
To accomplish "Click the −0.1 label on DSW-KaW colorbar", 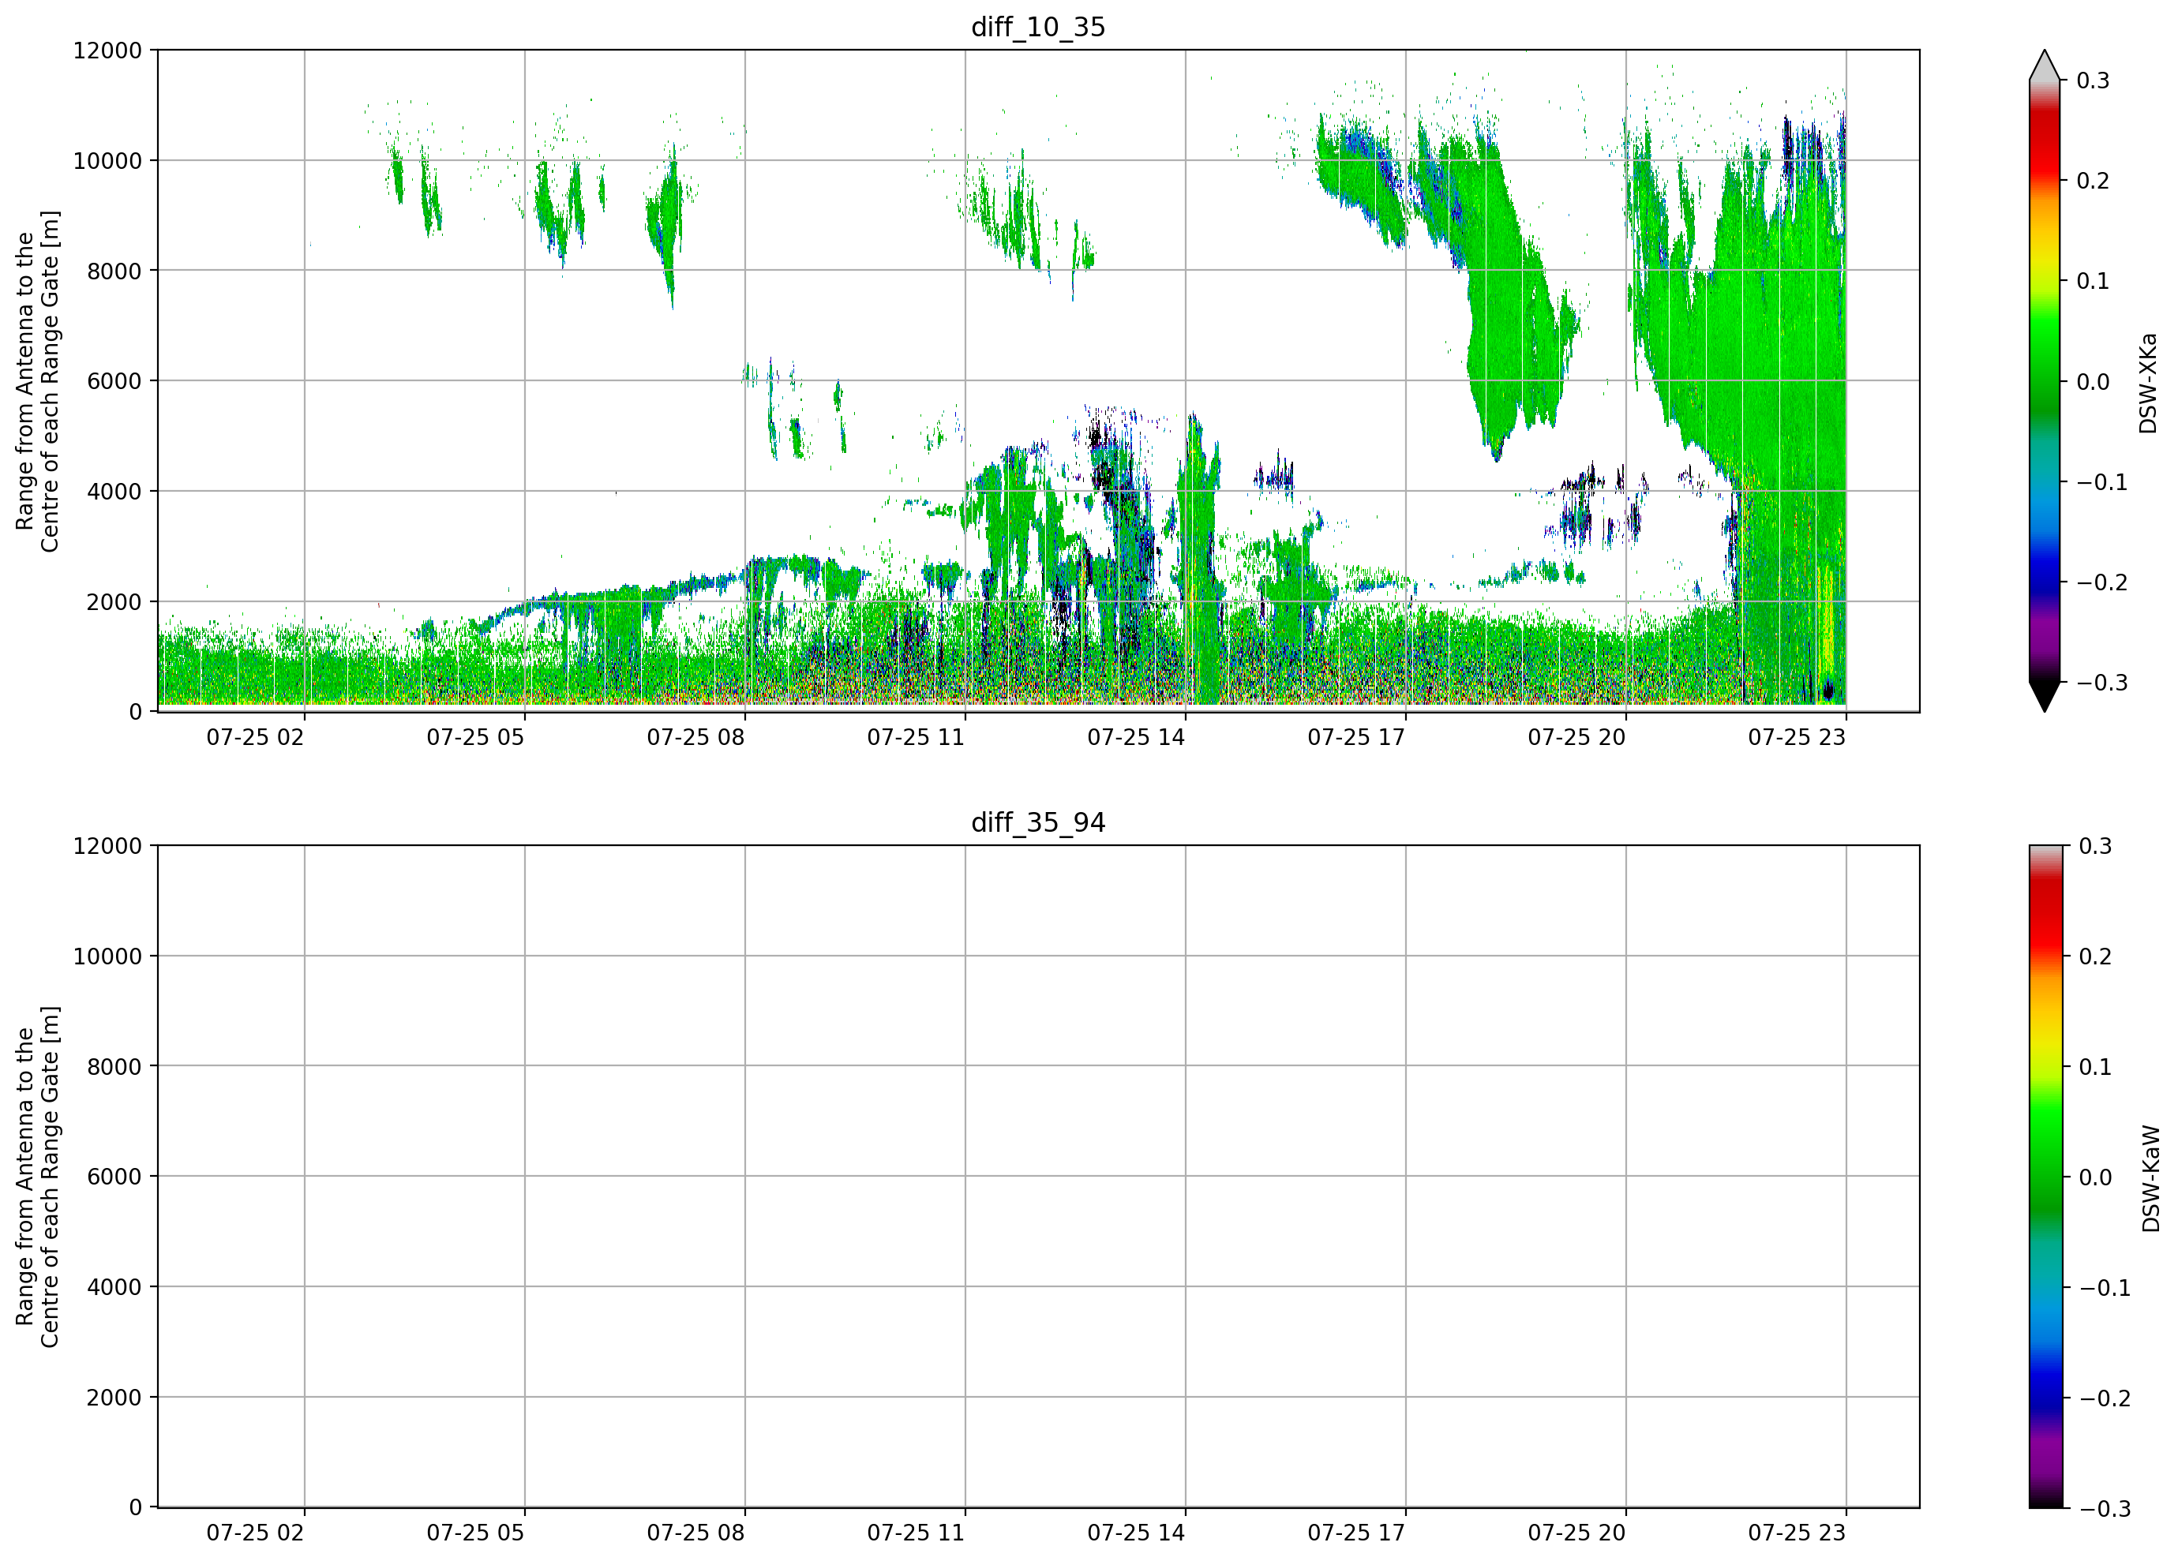I will pyautogui.click(x=2105, y=1289).
